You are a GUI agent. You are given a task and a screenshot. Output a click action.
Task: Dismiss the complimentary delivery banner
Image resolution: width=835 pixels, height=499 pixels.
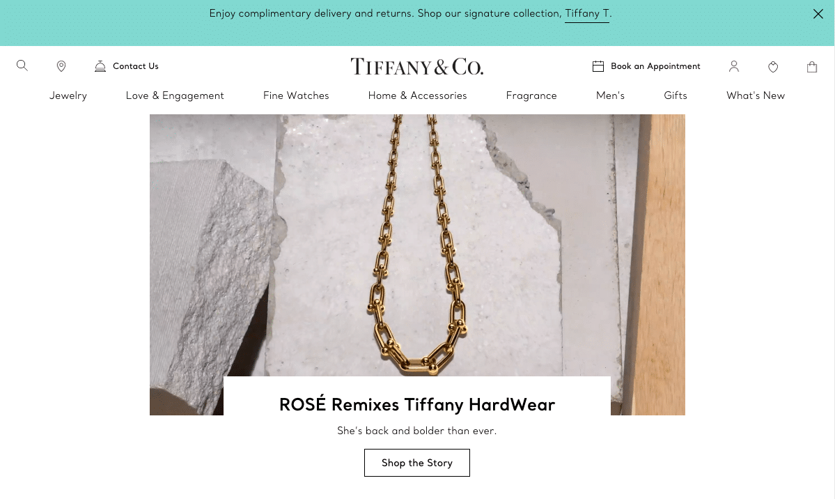coord(818,14)
